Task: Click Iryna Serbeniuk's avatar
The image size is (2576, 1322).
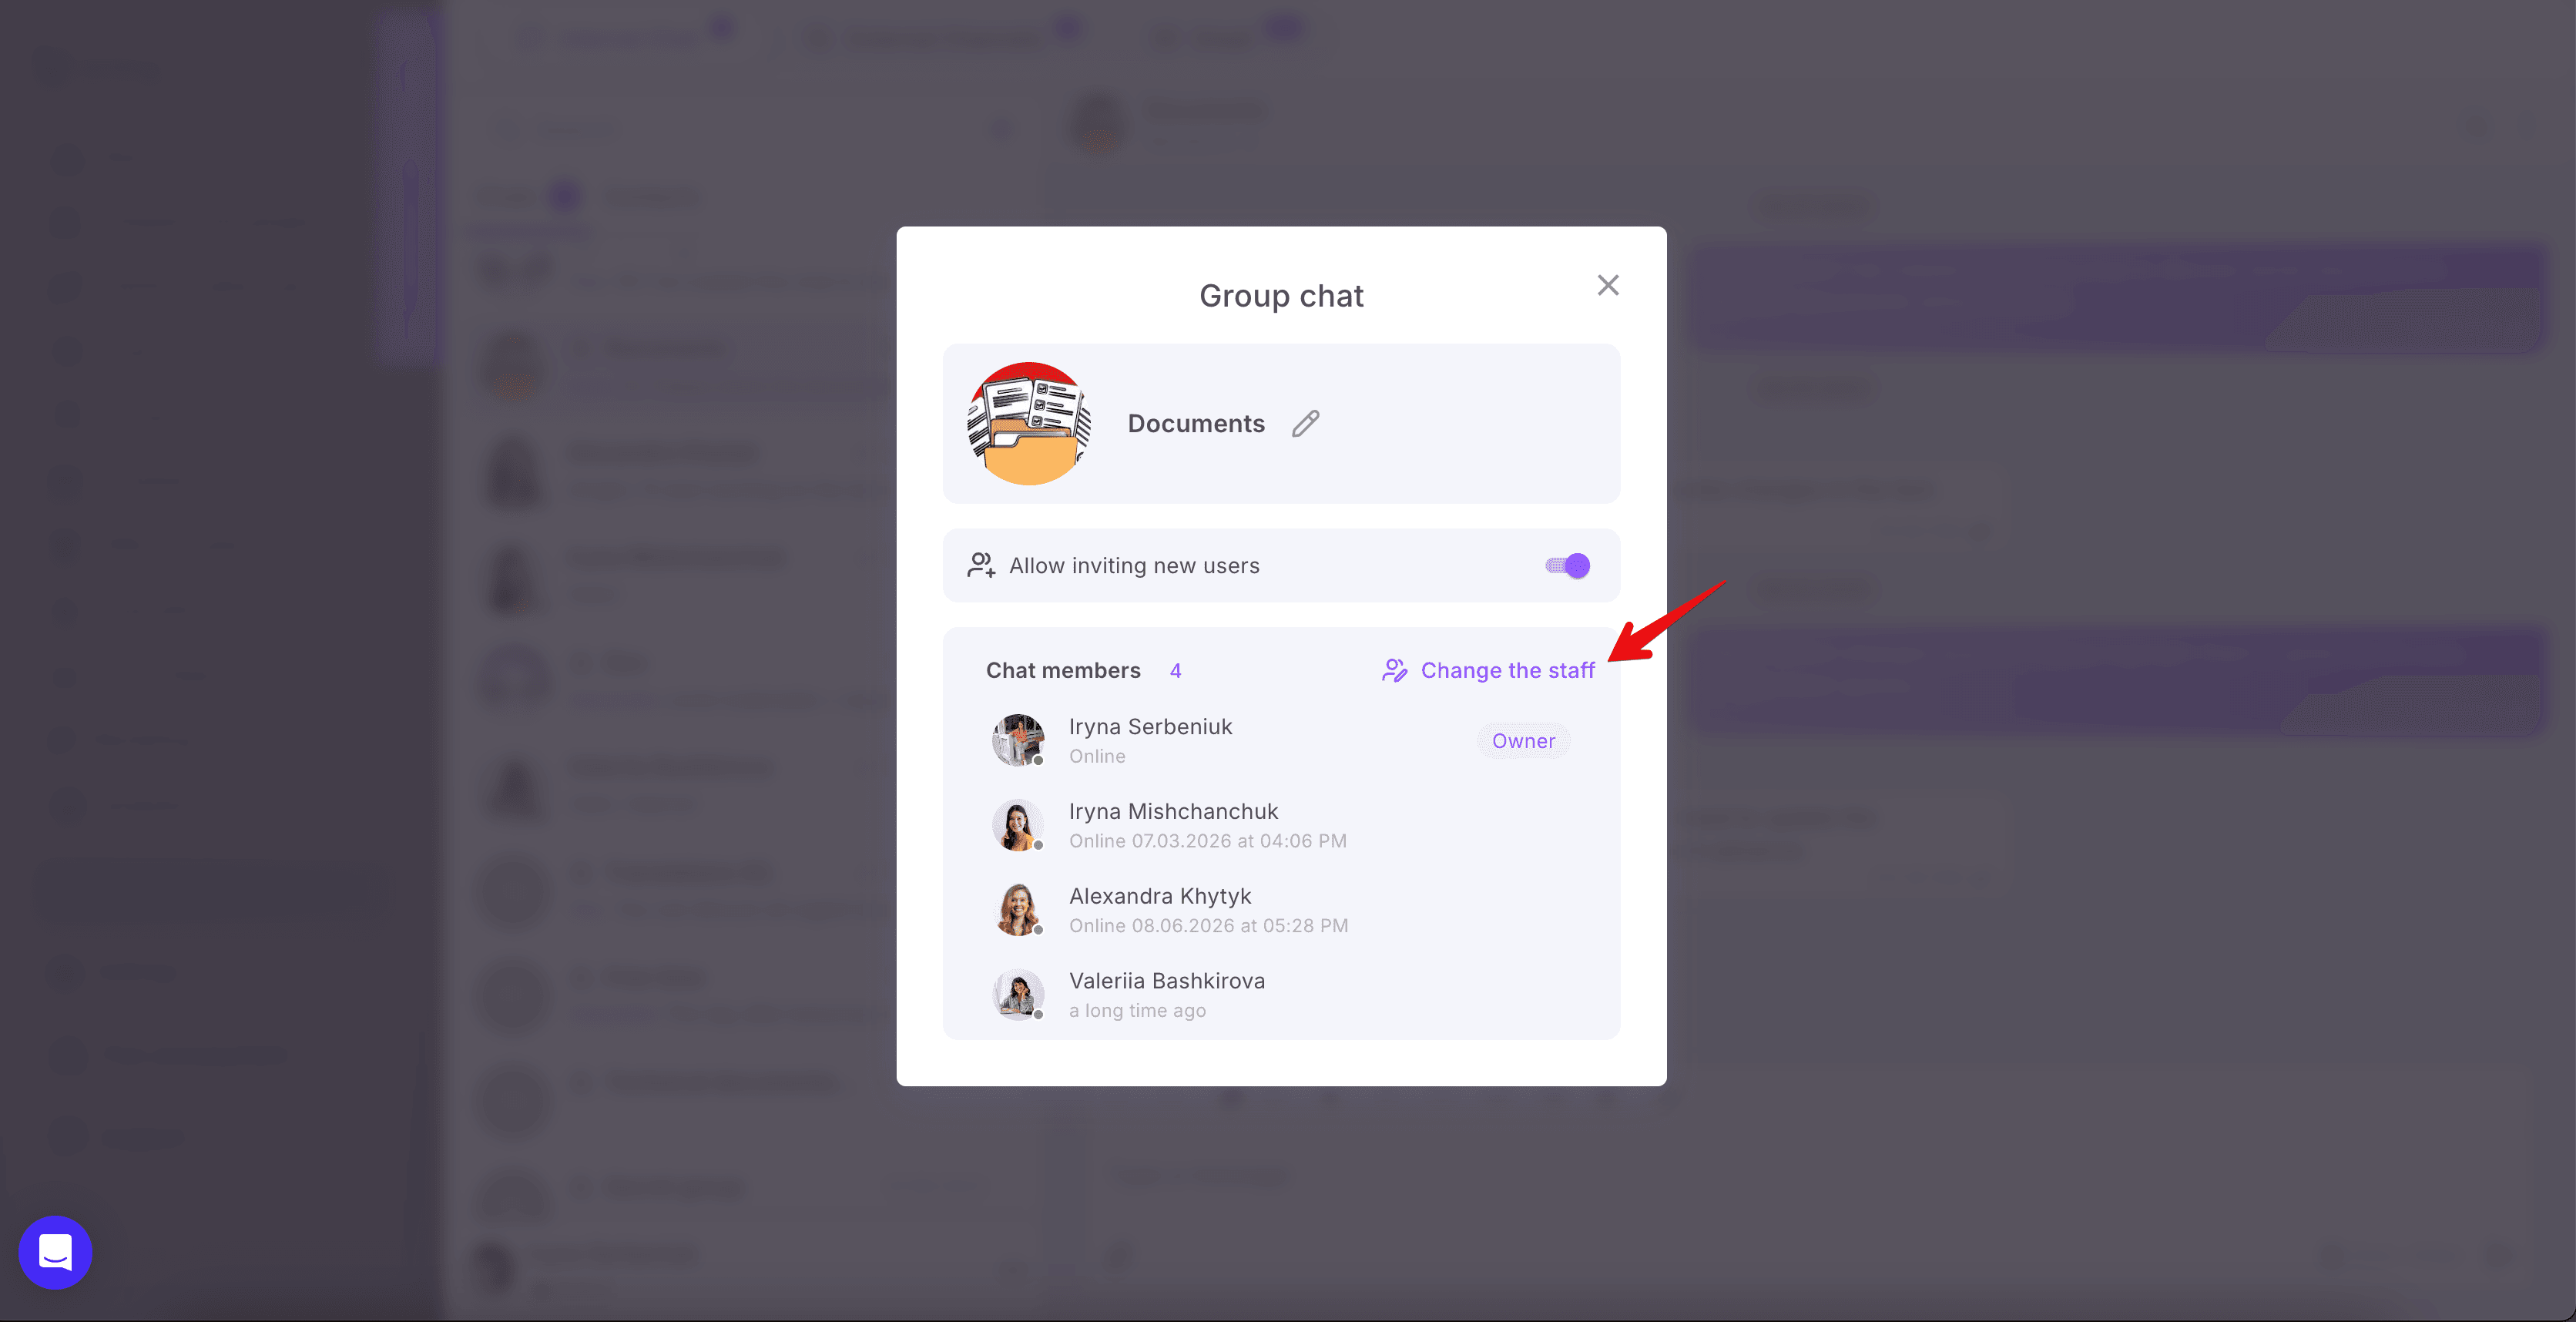Action: coord(1018,740)
